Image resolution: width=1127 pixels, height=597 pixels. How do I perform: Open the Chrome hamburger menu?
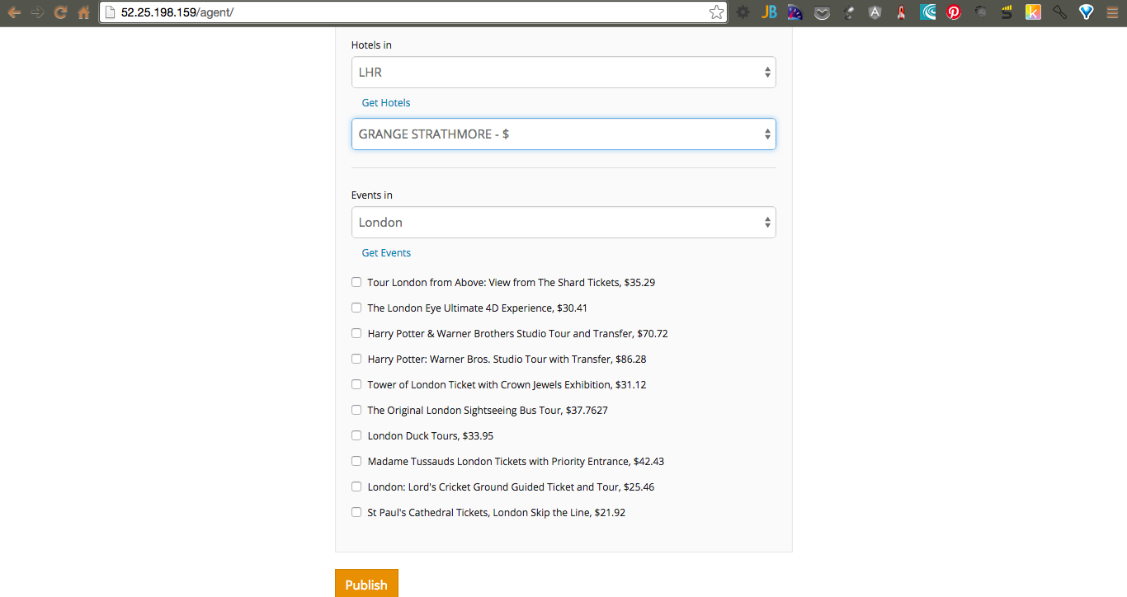(x=1112, y=12)
